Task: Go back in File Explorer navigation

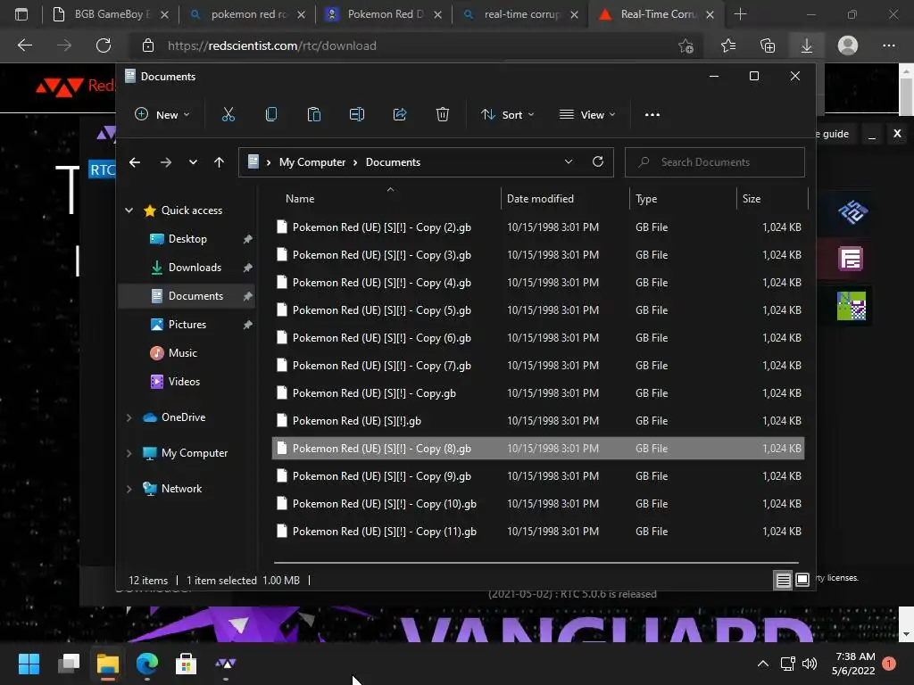Action: [135, 162]
